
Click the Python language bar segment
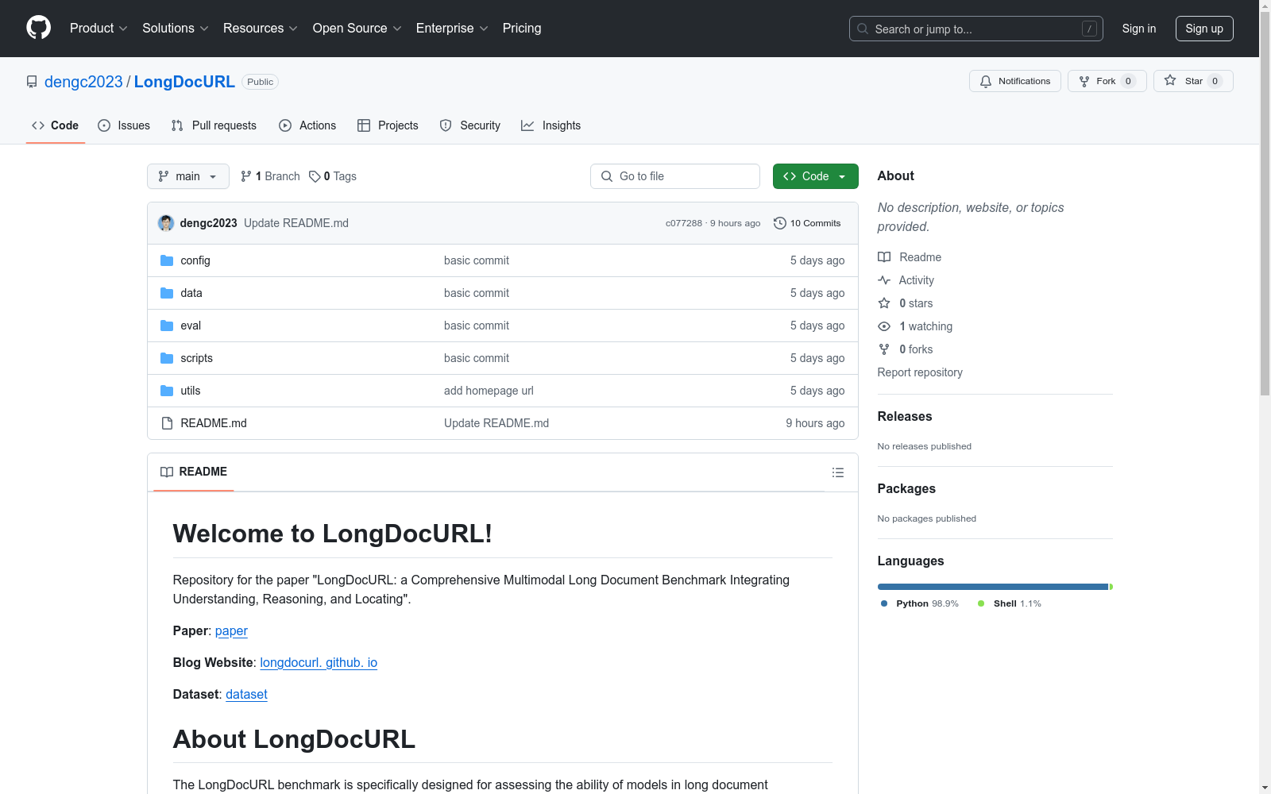(x=993, y=587)
